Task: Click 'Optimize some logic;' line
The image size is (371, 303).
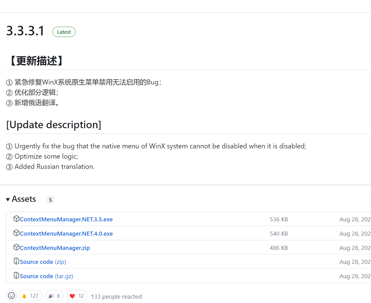Action: [x=42, y=156]
